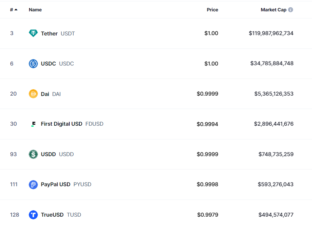Select the Dai price value $0.9999

coord(207,94)
